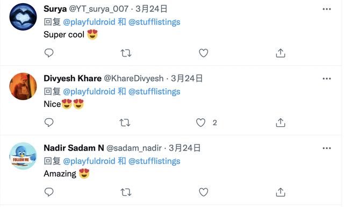Open more options for Divyesh Khare's tweet
The image size is (344, 207).
pyautogui.click(x=327, y=78)
